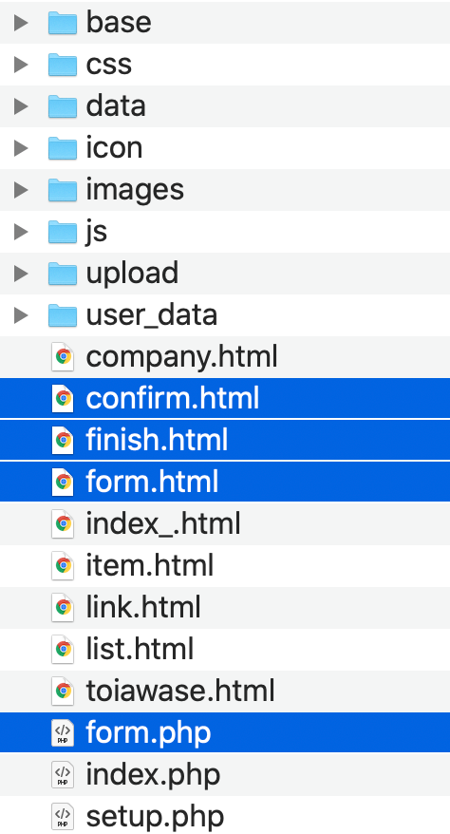Viewport: 450px width, 834px height.
Task: Select the list.html file row
Action: 225,650
